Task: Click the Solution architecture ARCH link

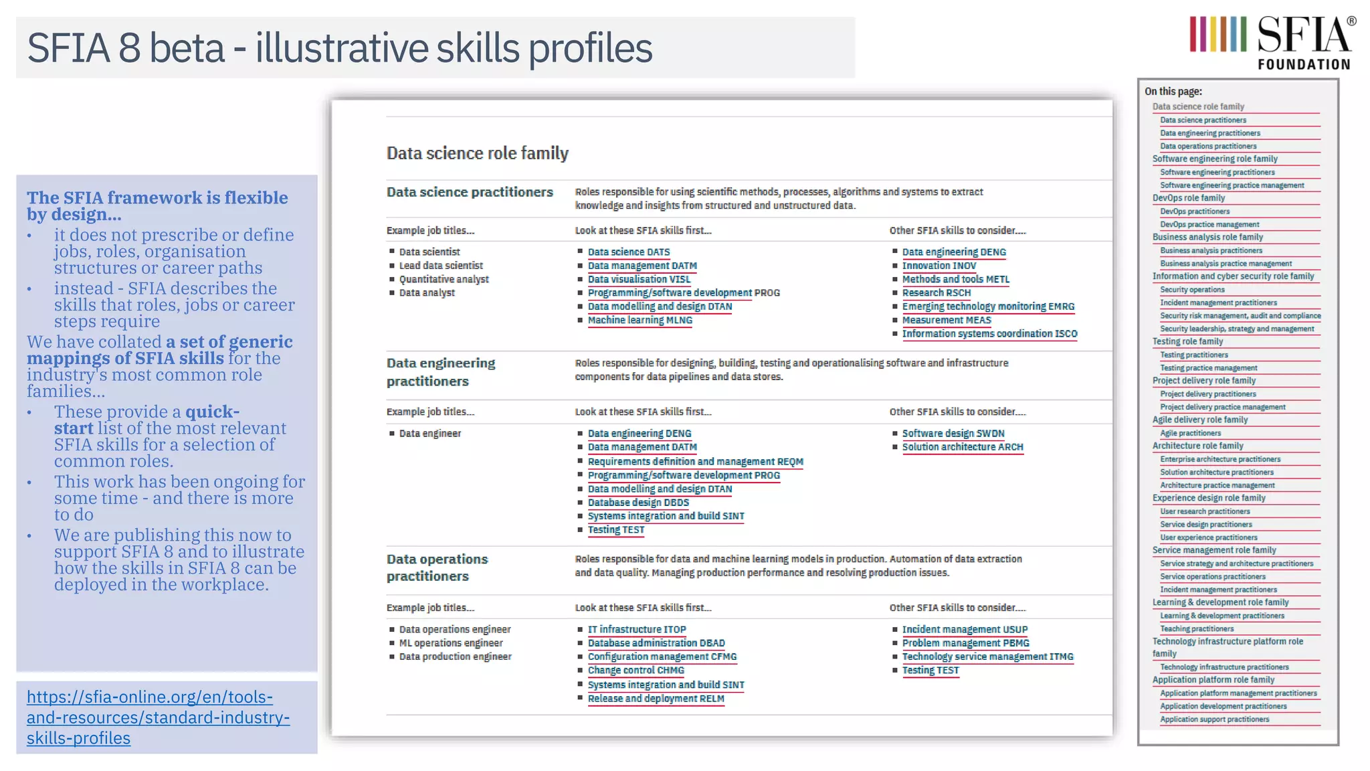Action: (963, 447)
